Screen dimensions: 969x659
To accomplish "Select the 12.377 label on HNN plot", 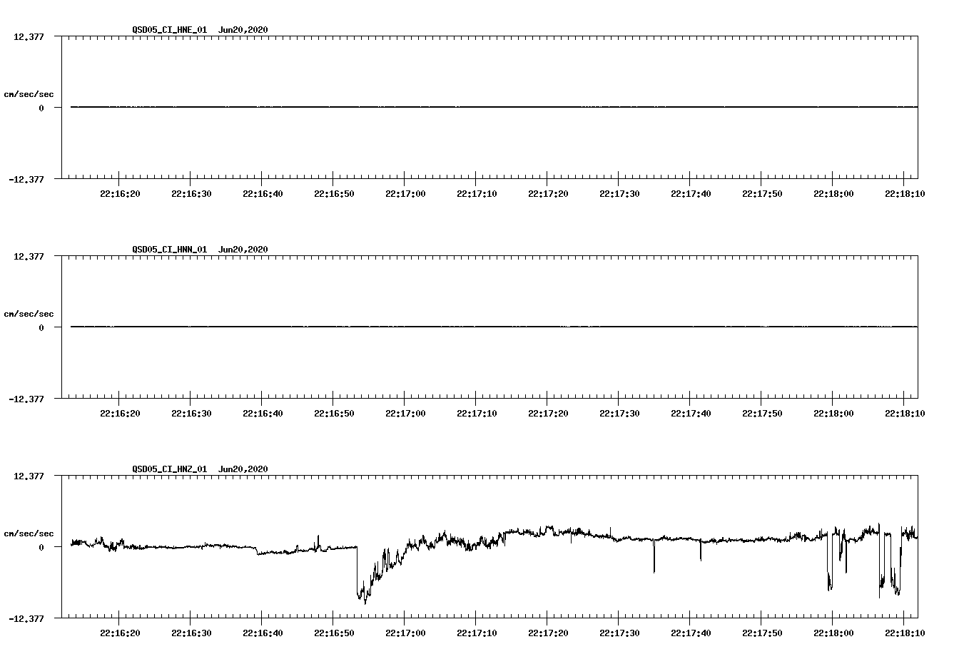I will click(29, 256).
